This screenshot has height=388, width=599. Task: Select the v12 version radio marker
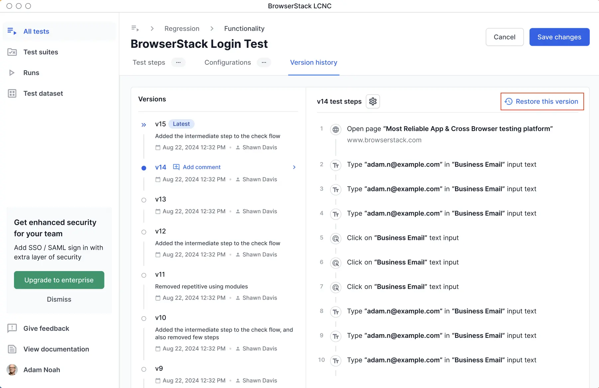144,232
